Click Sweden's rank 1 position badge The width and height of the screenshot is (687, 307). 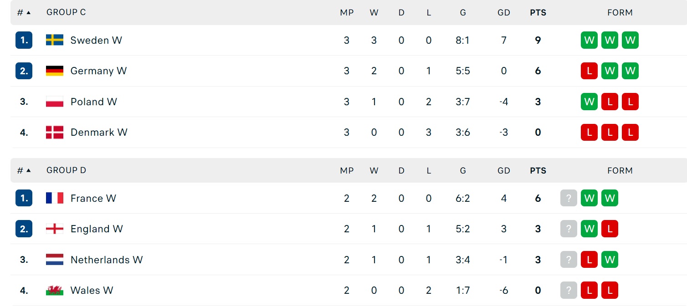[x=24, y=40]
